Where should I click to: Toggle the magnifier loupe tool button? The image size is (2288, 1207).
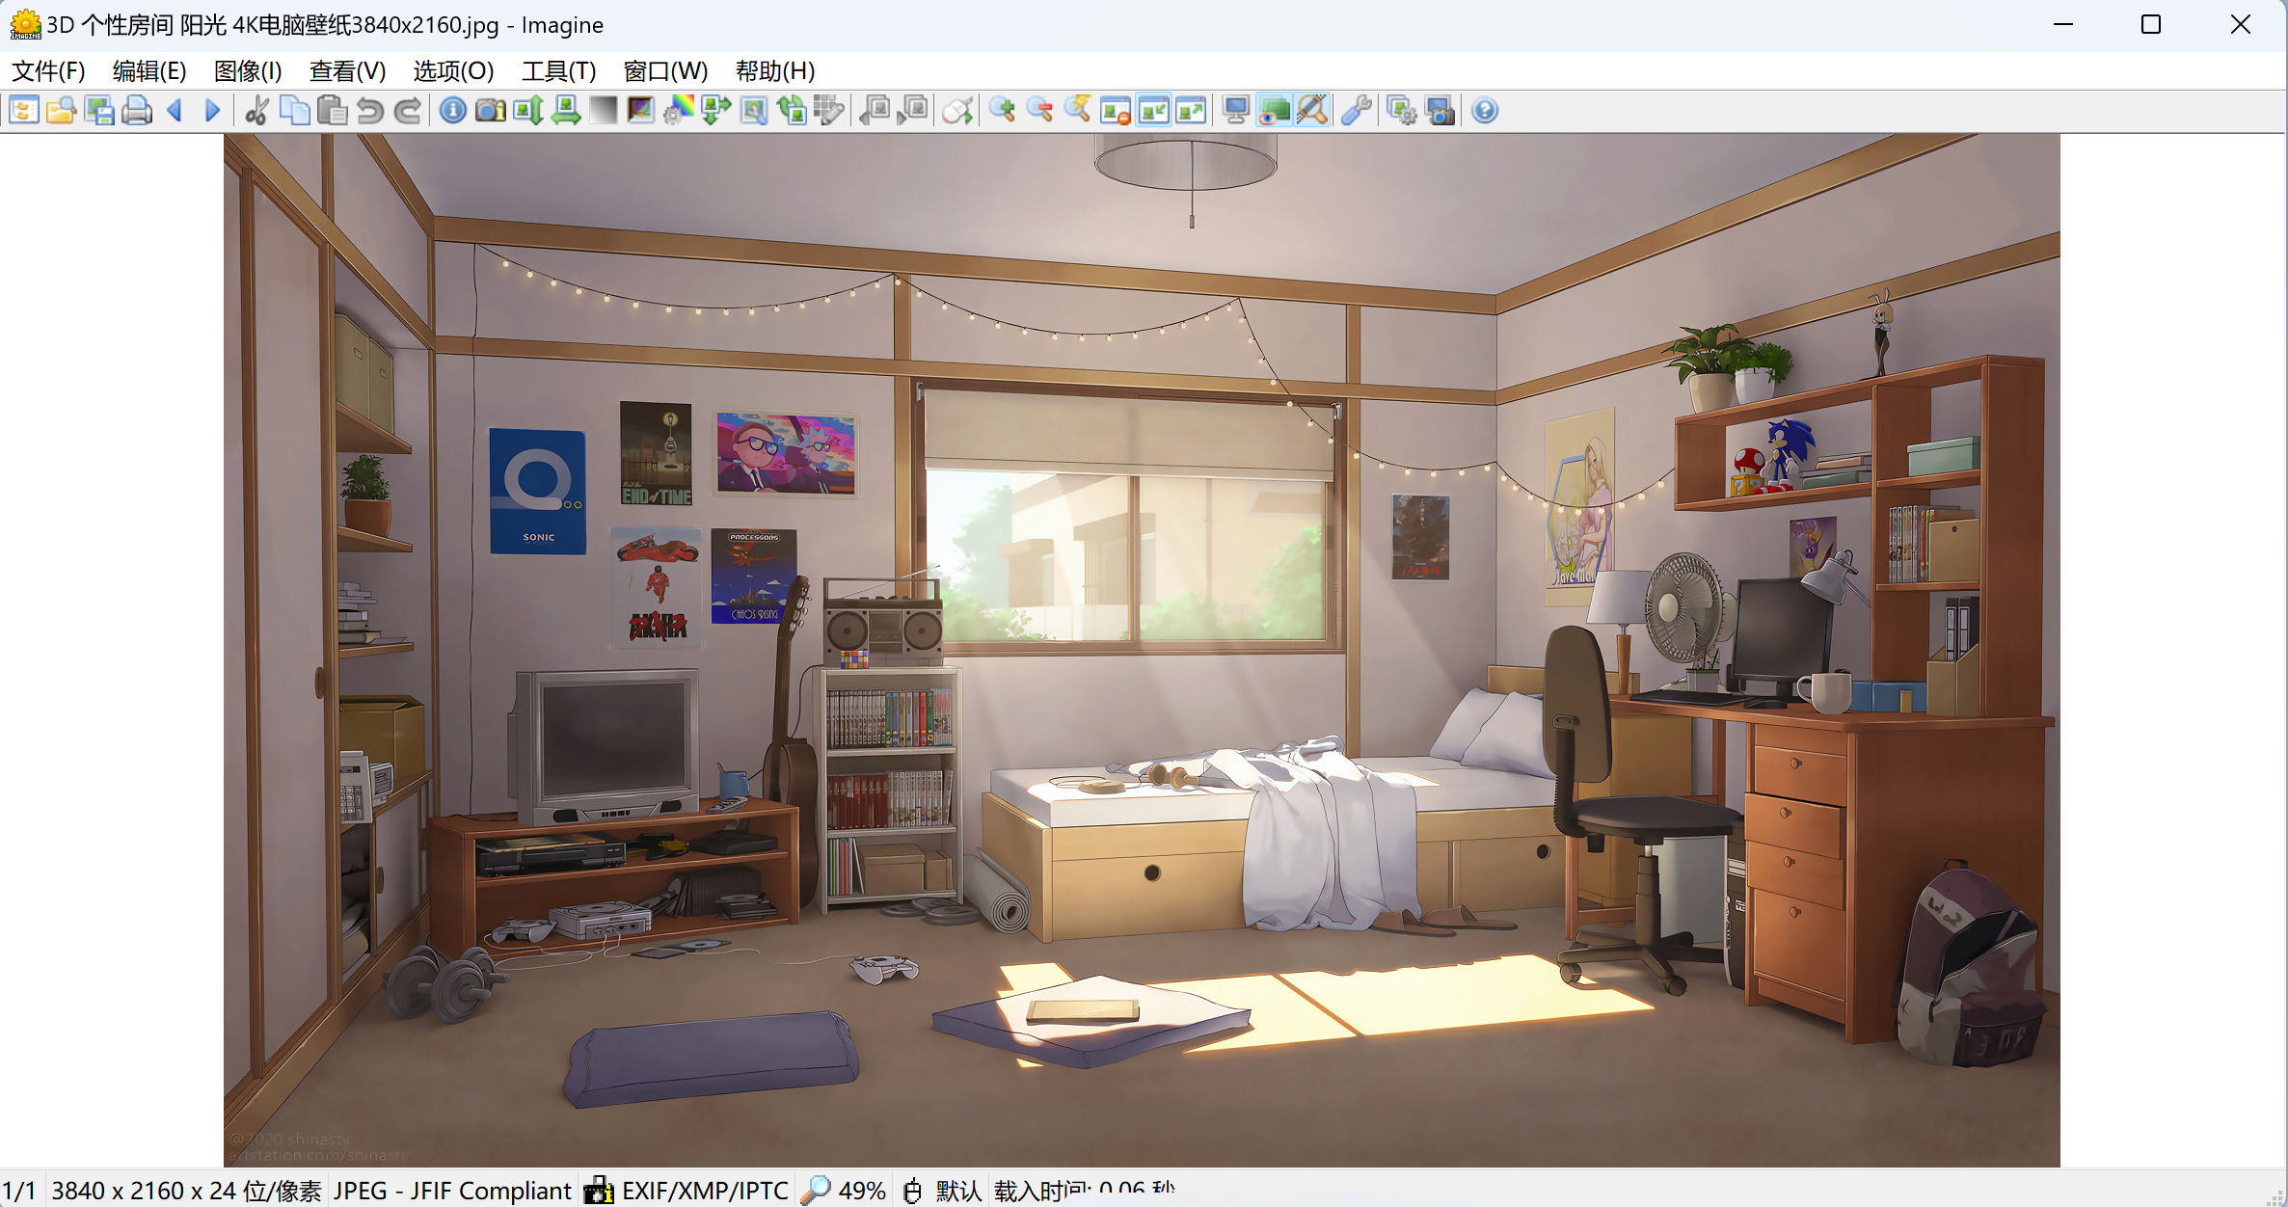point(1312,111)
